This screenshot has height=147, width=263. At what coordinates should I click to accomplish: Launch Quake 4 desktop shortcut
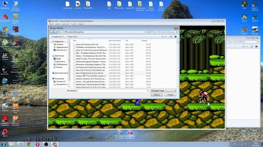coord(255,18)
